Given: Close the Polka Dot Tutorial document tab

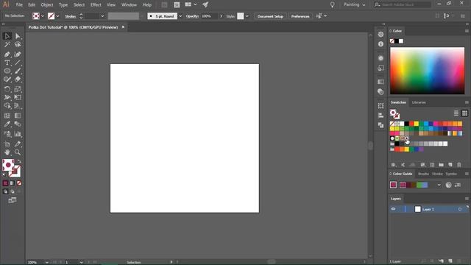Looking at the screenshot, I should (x=123, y=27).
